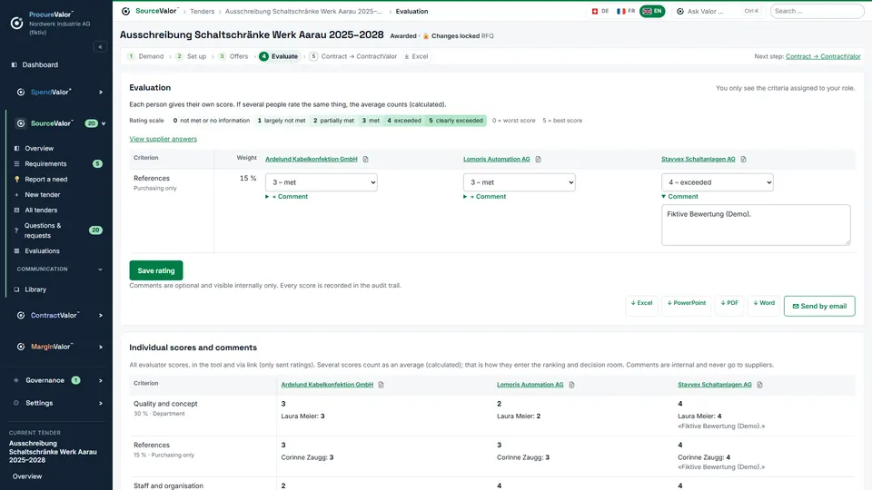Image resolution: width=872 pixels, height=490 pixels.
Task: Open document icon beside Ardelund in individual scores table
Action: point(381,385)
